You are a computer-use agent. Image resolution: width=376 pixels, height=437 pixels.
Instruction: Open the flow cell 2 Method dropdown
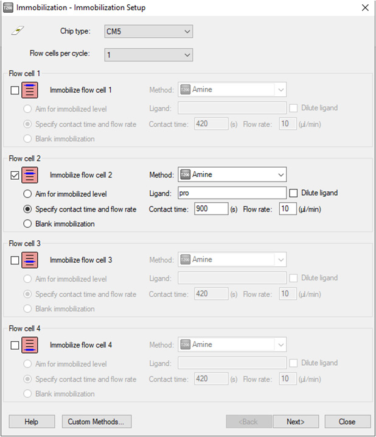[x=231, y=175]
